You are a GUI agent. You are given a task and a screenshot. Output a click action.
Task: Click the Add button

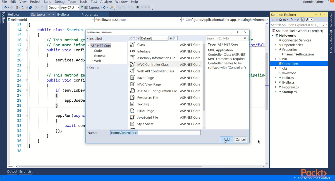click(x=226, y=140)
